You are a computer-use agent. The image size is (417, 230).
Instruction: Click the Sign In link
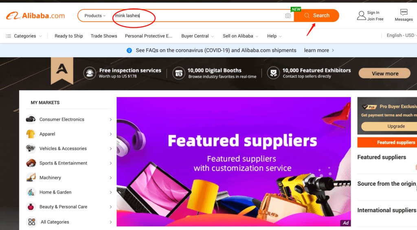(x=373, y=13)
